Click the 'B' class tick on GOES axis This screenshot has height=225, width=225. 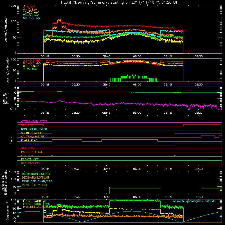tap(15, 99)
